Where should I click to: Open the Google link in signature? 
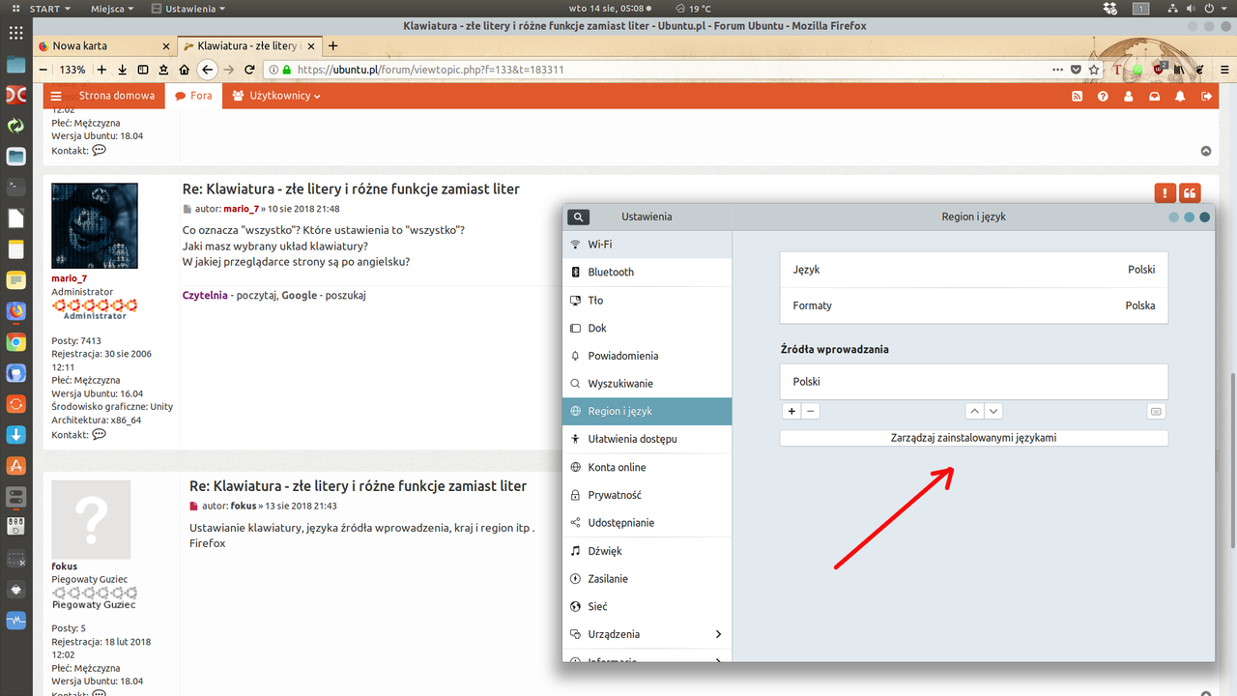[299, 295]
